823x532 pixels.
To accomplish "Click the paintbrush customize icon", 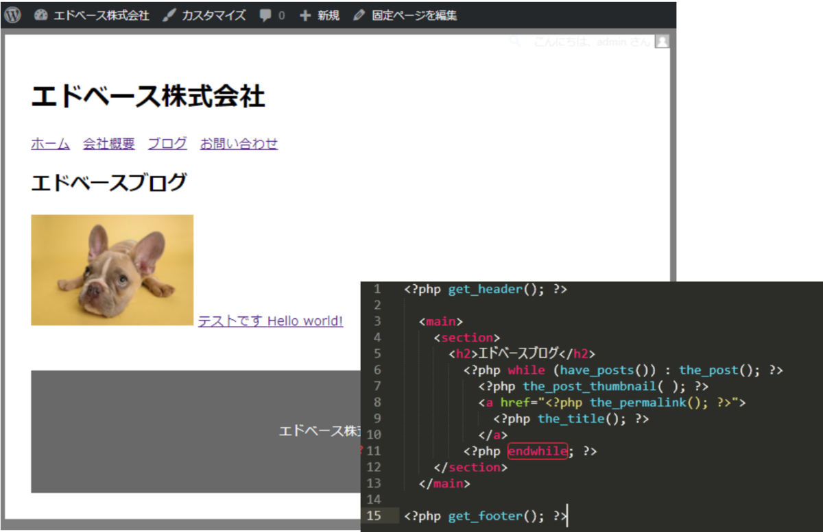I will point(169,15).
